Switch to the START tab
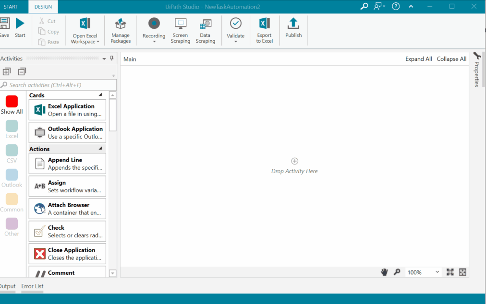This screenshot has height=304, width=486. 11,7
